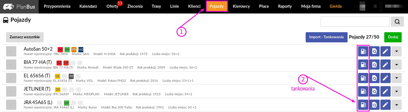Viewport: 408px width, 112px height.
Task: Preview details of BIA 77-HA (T) vehicle
Action: coord(374,65)
